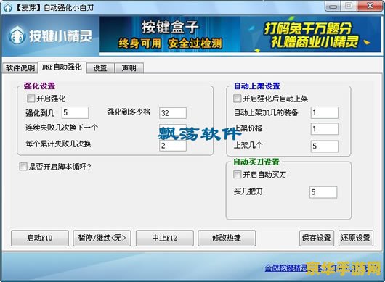Screen dimensions: 385x282
Task: Open the 打码兑千万题分 banner advertisement
Action: [311, 35]
